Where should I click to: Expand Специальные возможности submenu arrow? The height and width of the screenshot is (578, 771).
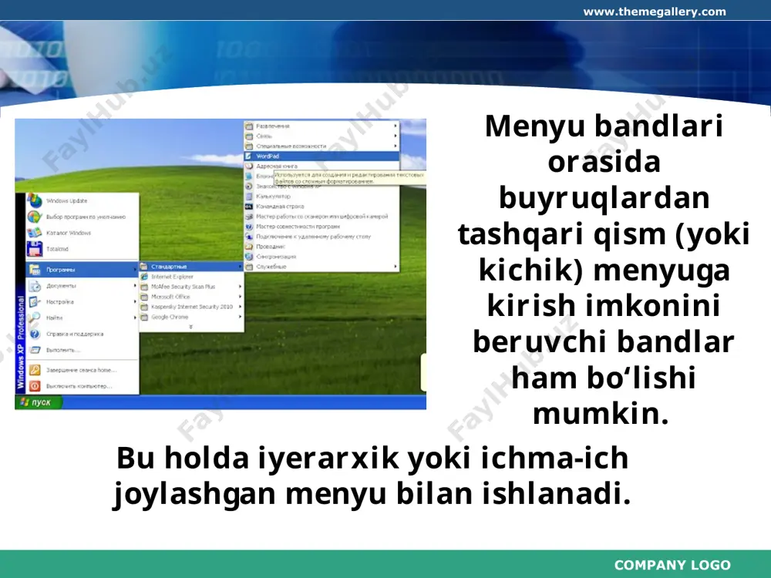tap(396, 146)
